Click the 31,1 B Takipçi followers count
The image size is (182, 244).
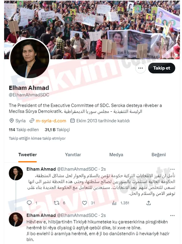[57, 130]
